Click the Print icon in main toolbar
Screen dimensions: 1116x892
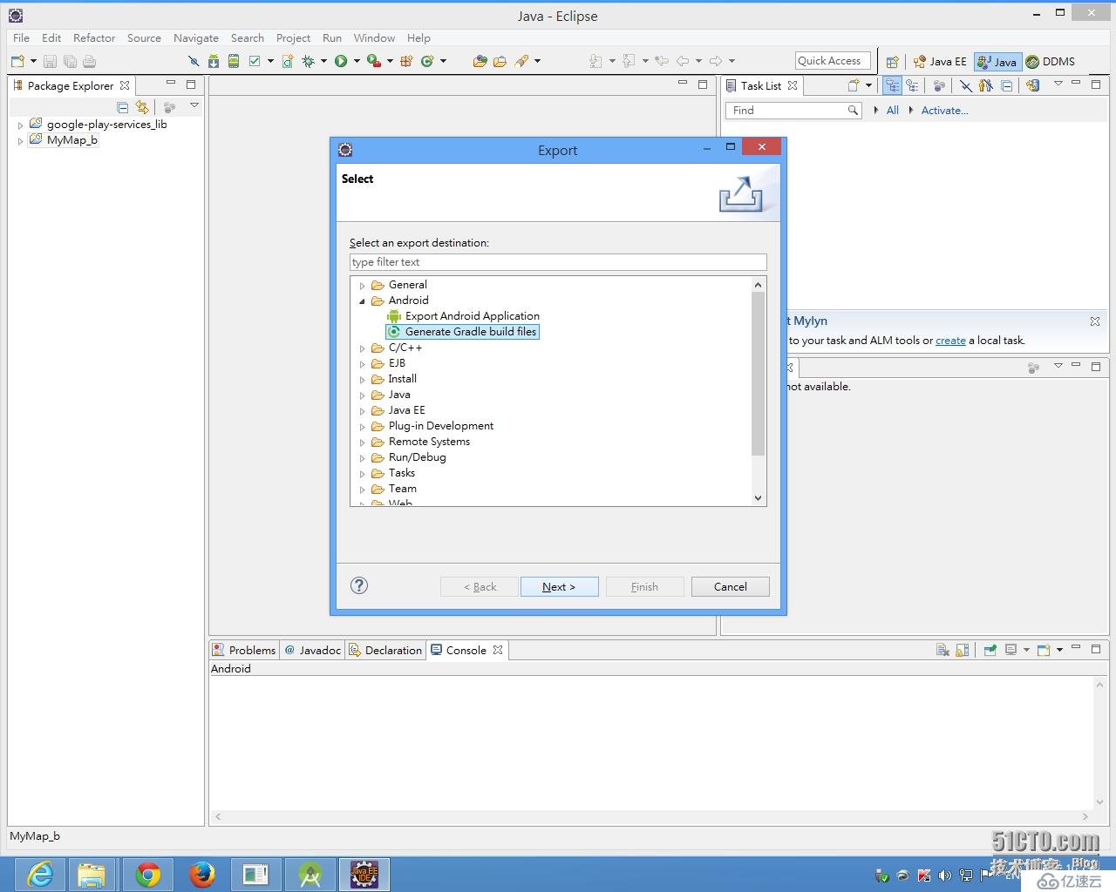click(89, 61)
